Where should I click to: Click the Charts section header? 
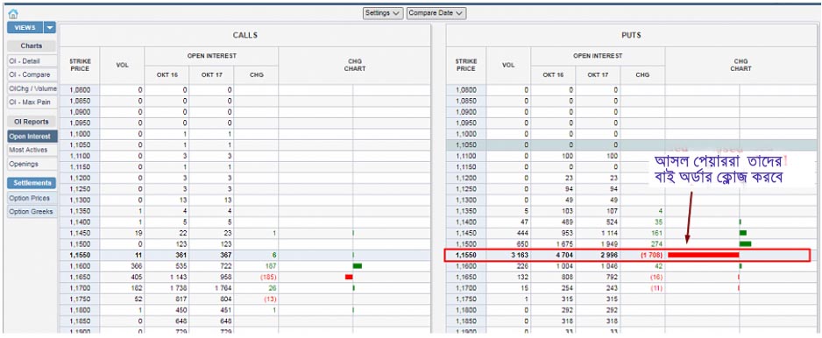pos(32,46)
